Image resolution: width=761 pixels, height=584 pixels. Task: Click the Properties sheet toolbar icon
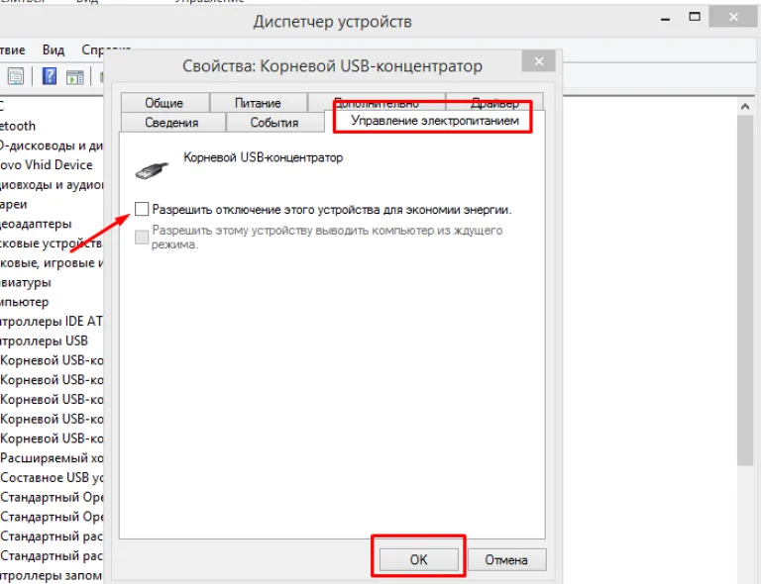coord(16,76)
